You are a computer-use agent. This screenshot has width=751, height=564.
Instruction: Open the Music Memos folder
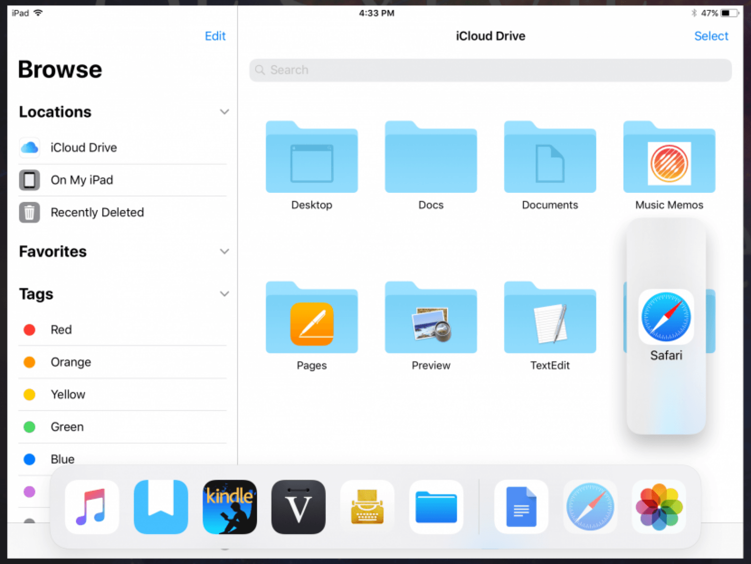pos(669,157)
